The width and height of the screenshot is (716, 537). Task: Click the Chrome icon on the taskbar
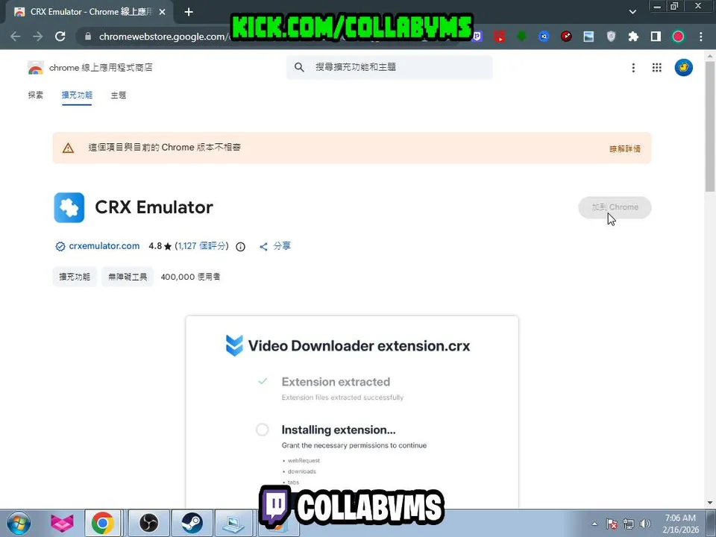[103, 524]
